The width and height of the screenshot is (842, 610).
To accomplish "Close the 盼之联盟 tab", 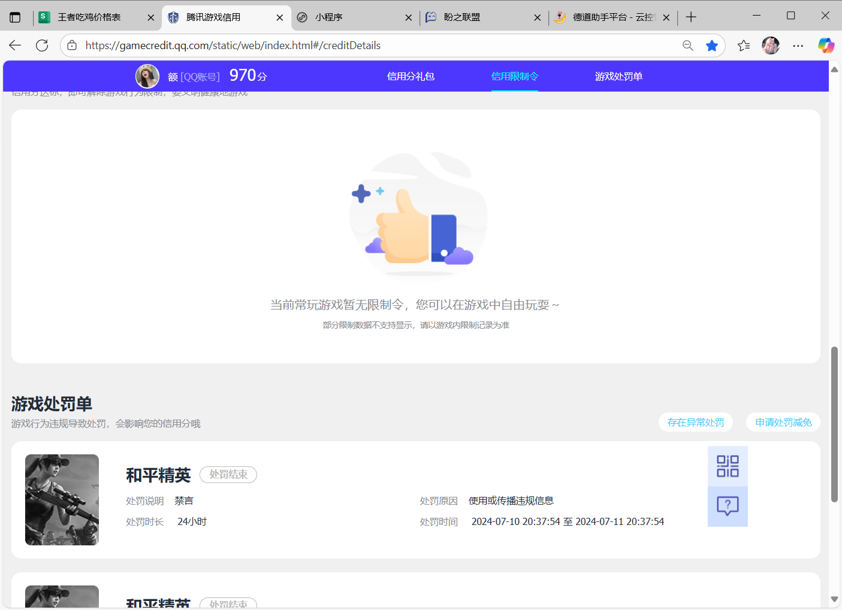I will tap(538, 17).
